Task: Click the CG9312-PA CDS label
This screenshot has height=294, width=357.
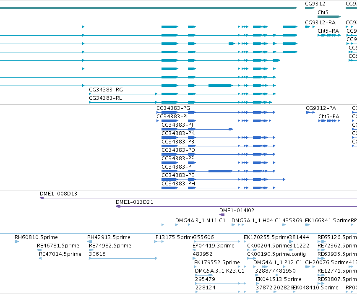Action: click(x=321, y=108)
